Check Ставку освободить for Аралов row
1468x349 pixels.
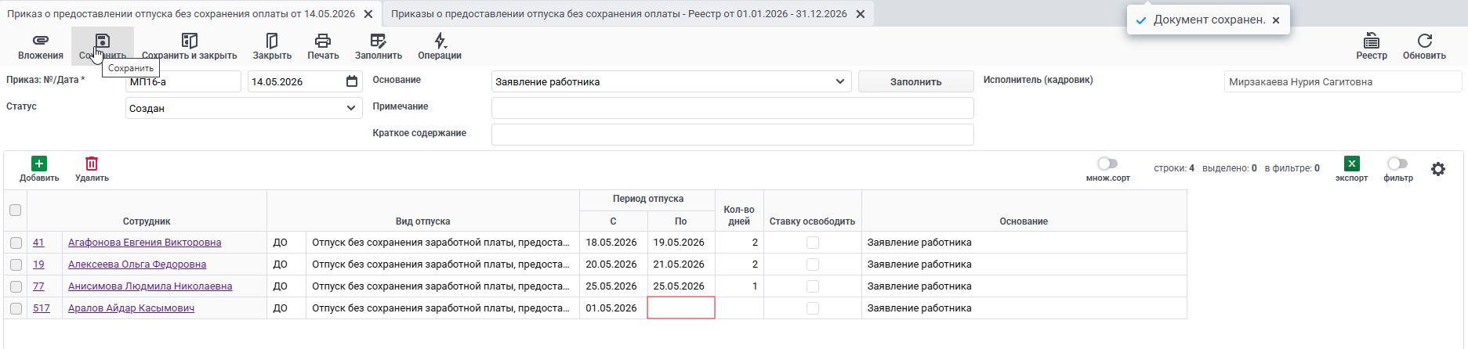click(813, 308)
